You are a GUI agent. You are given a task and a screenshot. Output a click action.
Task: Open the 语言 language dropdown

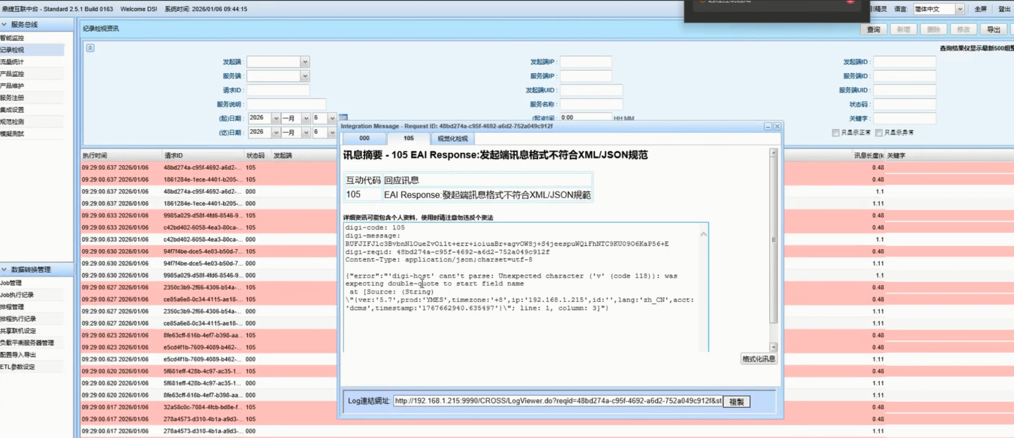point(959,9)
